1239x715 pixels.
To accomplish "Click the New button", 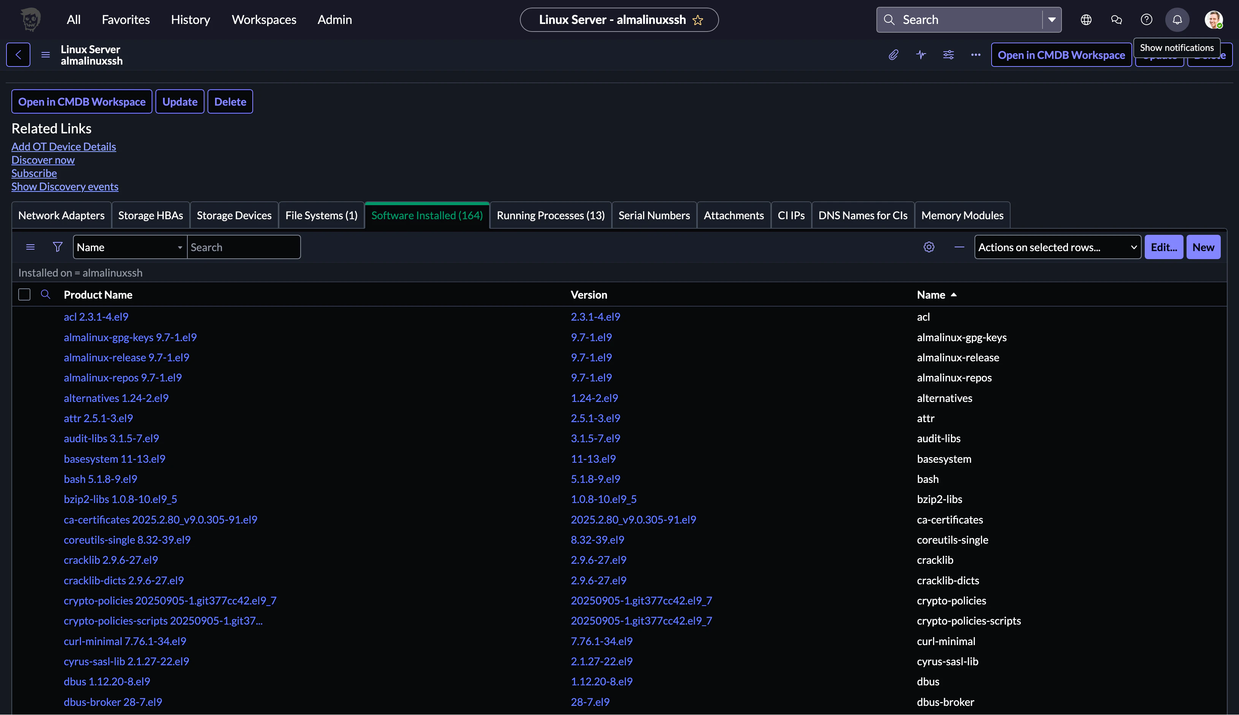I will coord(1203,247).
